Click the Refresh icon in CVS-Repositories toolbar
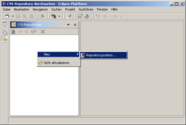The width and height of the screenshot is (186, 125). click(x=34, y=31)
